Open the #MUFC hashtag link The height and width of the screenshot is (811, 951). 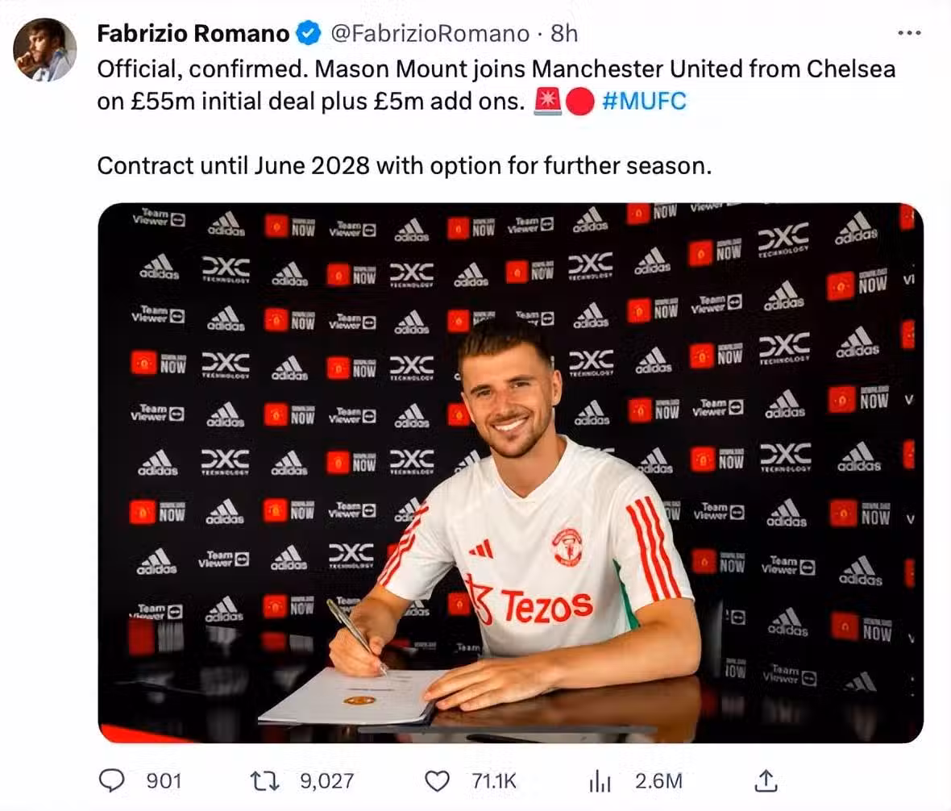644,103
